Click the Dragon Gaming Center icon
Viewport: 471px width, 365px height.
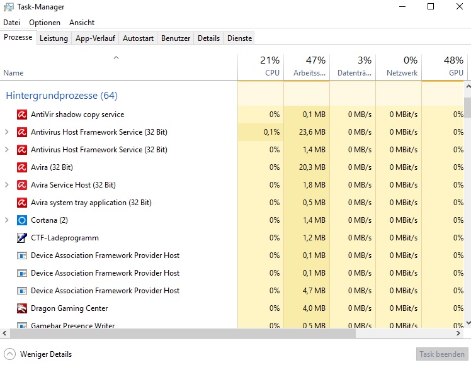21,308
